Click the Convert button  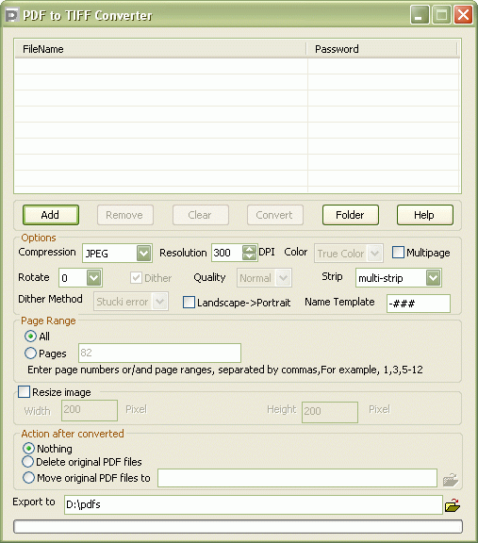tap(275, 215)
